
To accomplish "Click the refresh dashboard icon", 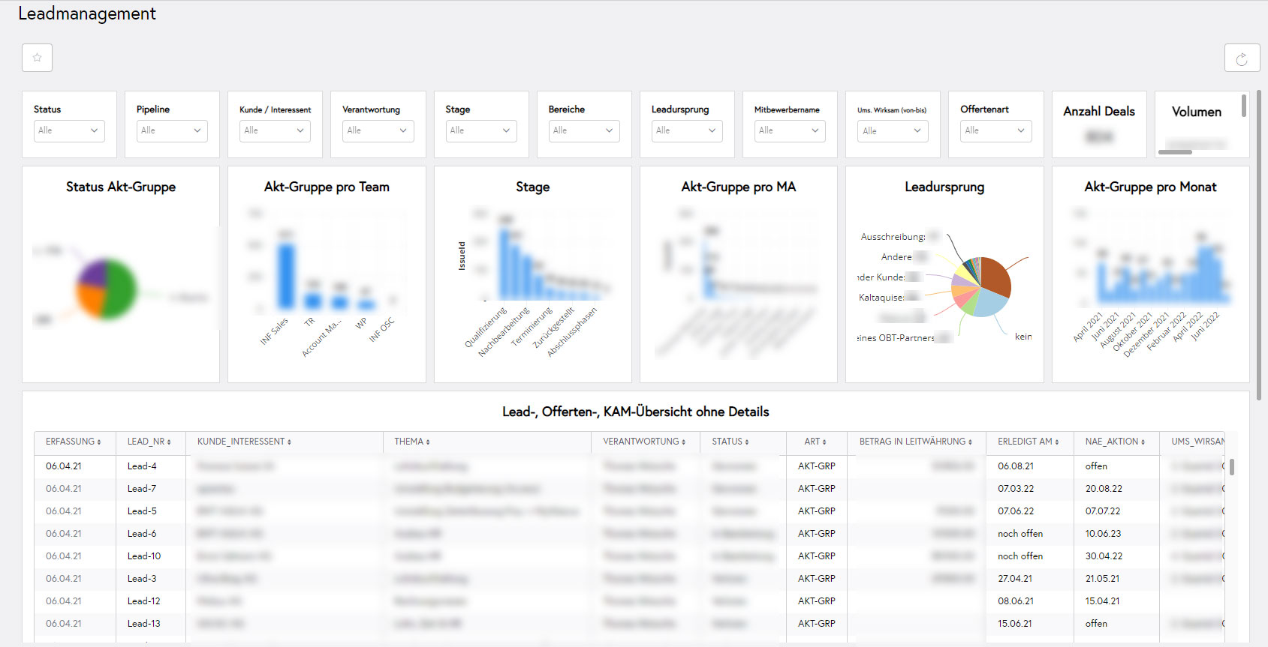I will [1241, 58].
